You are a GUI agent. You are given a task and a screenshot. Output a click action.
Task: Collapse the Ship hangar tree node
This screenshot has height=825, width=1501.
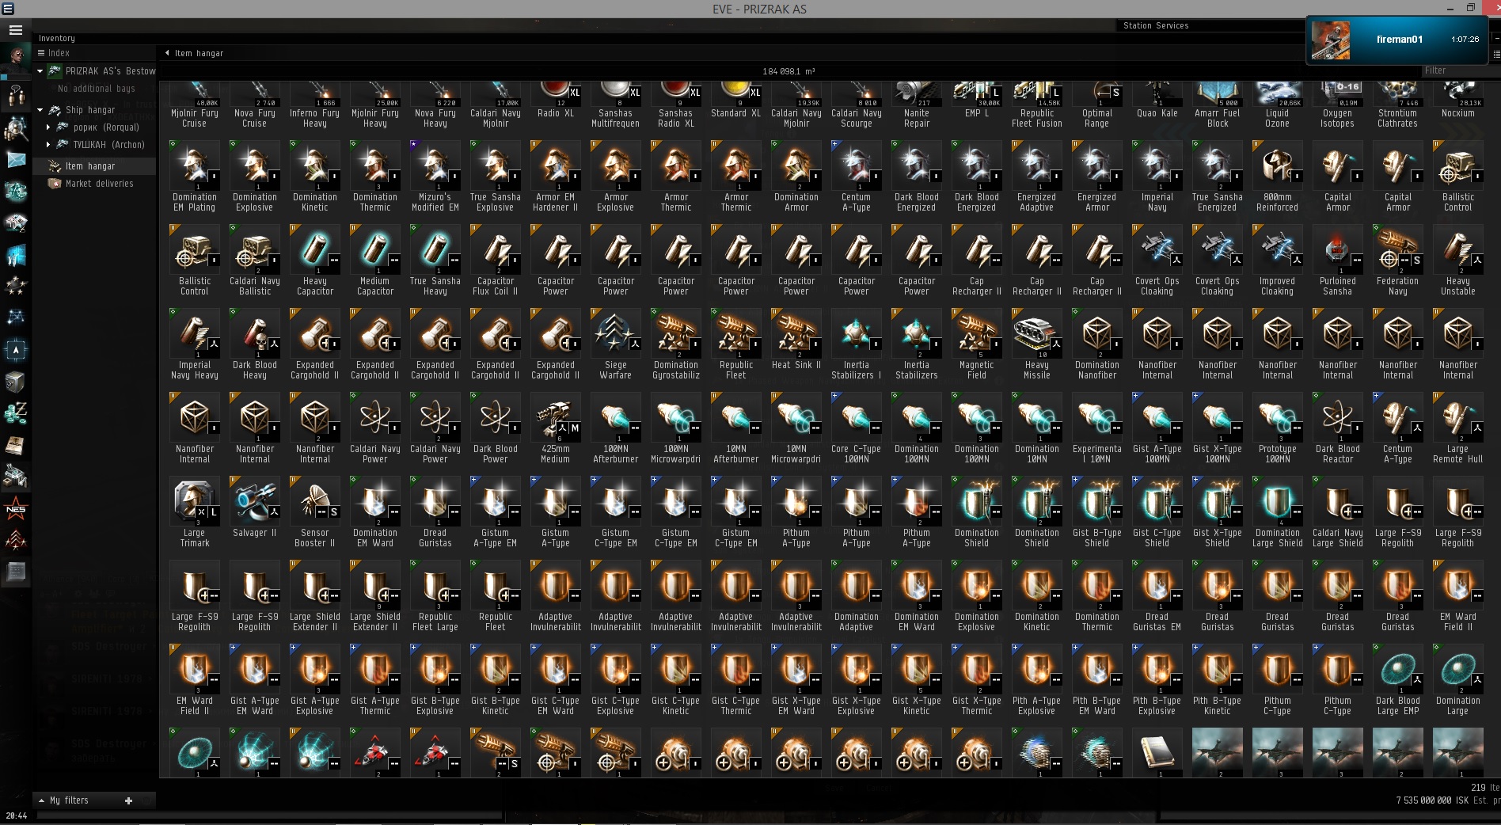tap(40, 110)
